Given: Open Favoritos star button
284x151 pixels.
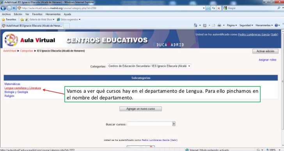Looking at the screenshot, I should 9,20.
